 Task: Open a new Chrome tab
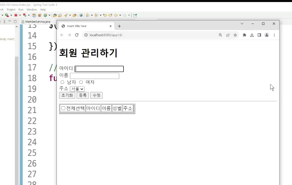click(x=119, y=26)
